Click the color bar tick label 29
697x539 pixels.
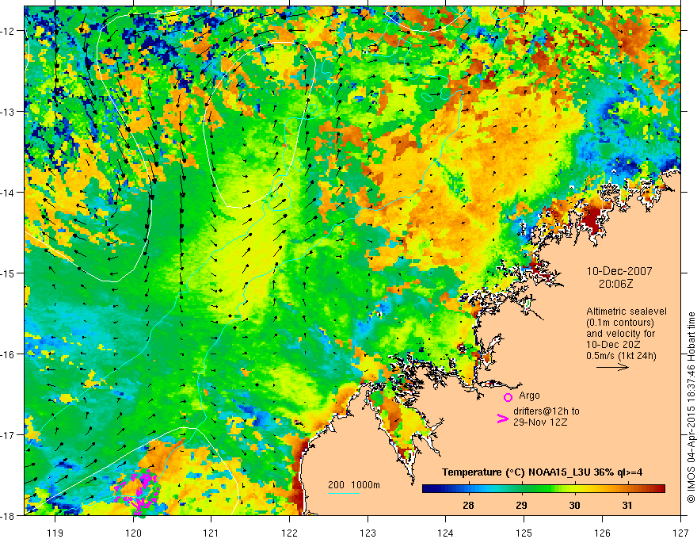[x=521, y=505]
